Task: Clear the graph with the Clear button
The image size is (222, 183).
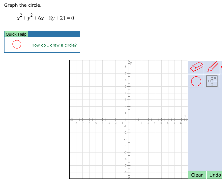Action: pos(197,175)
